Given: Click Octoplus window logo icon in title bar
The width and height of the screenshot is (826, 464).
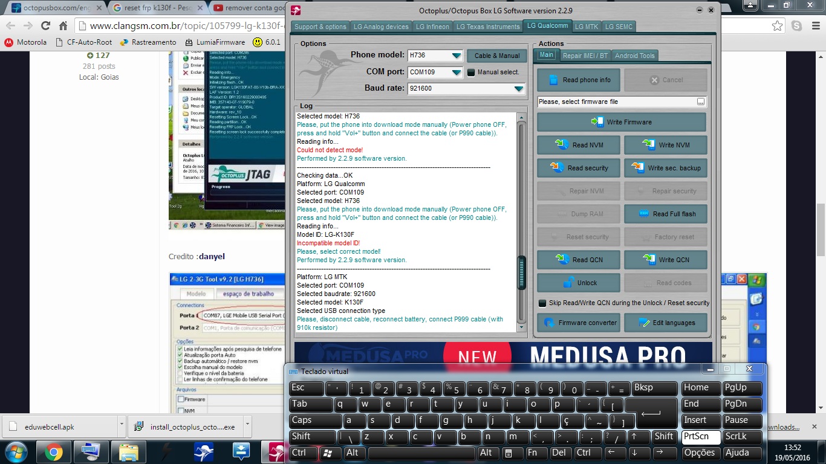Looking at the screenshot, I should pyautogui.click(x=296, y=10).
